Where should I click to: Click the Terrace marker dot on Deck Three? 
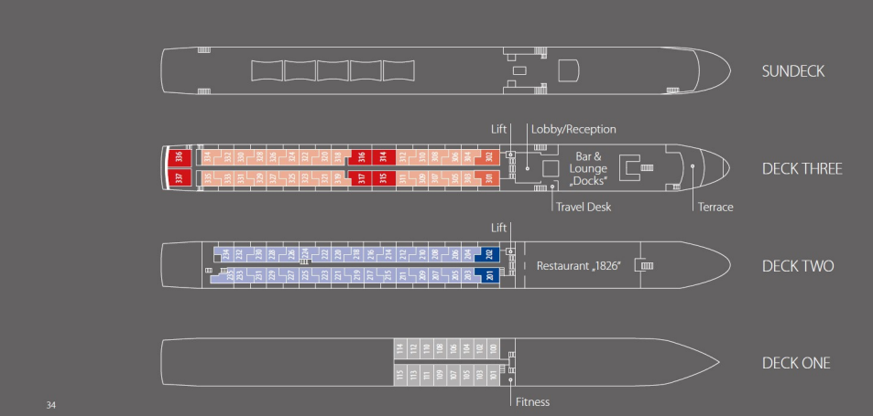693,167
